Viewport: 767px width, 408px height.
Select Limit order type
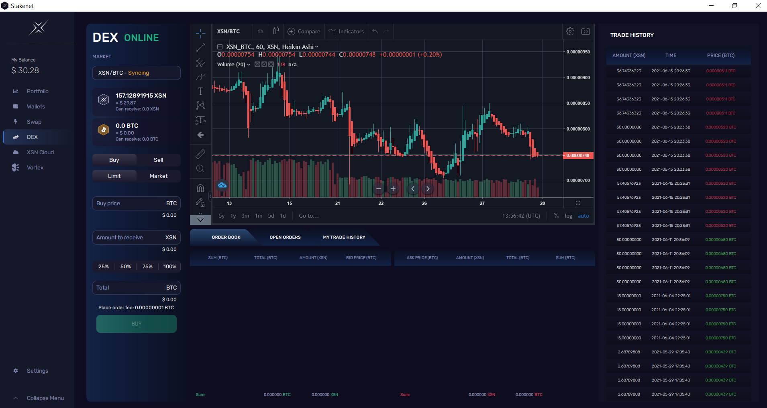(114, 176)
